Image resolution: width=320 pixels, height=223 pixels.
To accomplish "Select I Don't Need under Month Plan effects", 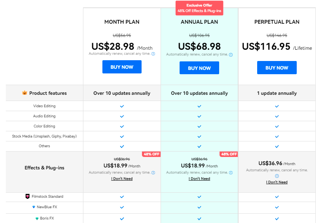I will (122, 179).
